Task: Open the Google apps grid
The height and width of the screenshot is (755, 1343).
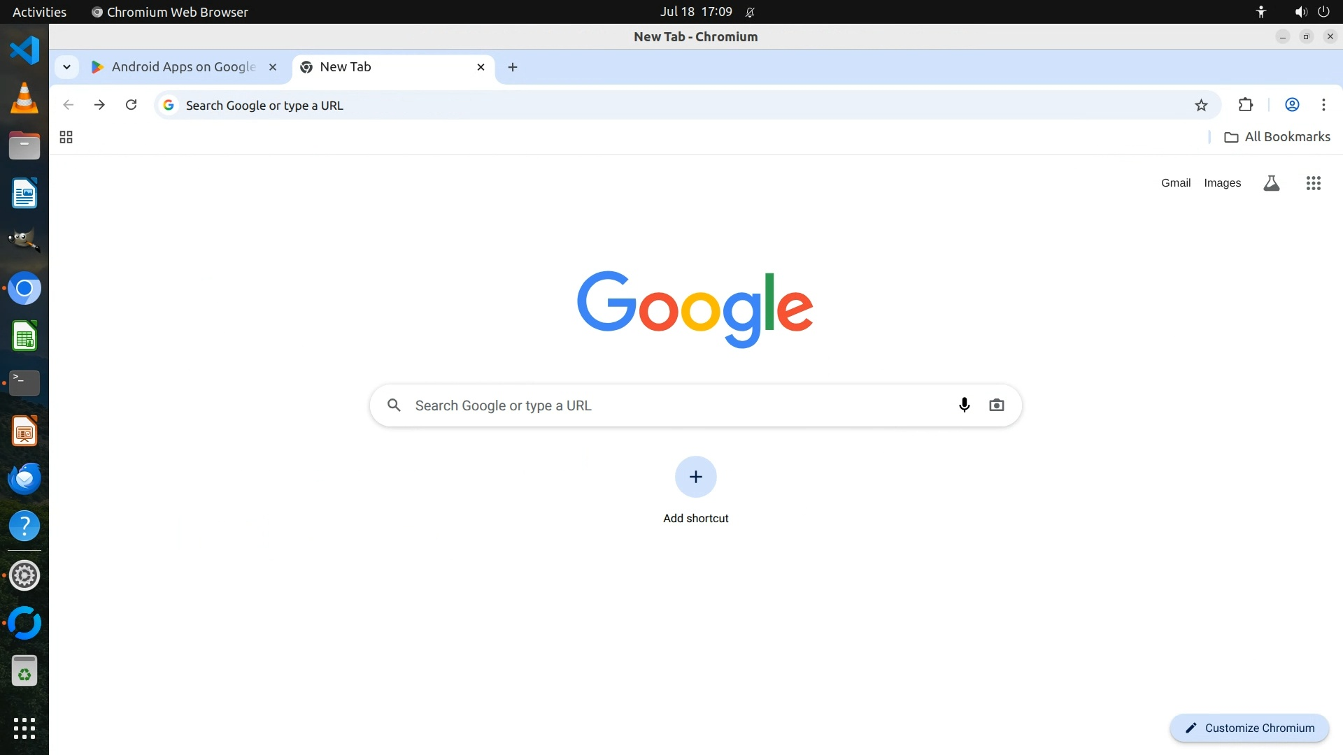Action: [1313, 183]
